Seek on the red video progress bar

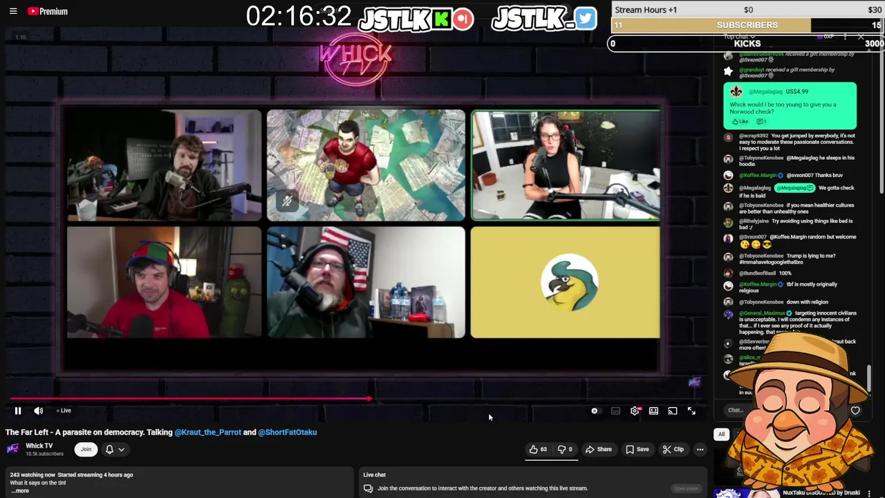[190, 398]
